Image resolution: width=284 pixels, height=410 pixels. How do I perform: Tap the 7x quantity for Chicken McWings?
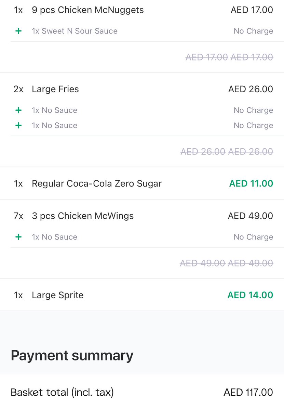coord(18,216)
